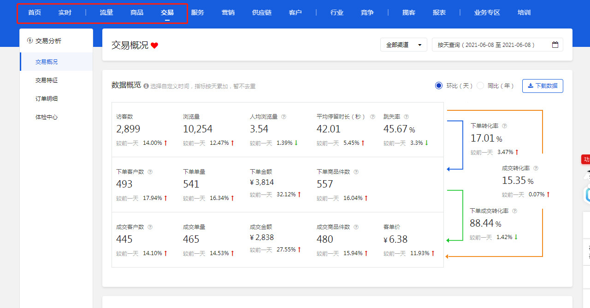Image resolution: width=590 pixels, height=308 pixels.
Task: Click the 数据概览 section title
Action: pos(126,85)
